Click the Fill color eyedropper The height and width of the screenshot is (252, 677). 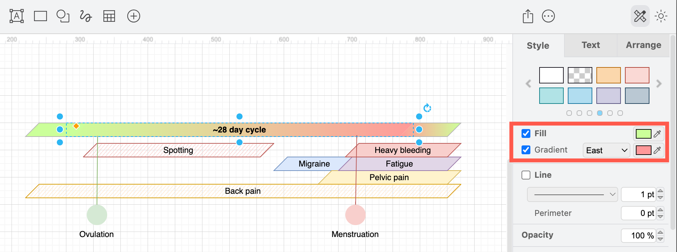click(x=657, y=134)
